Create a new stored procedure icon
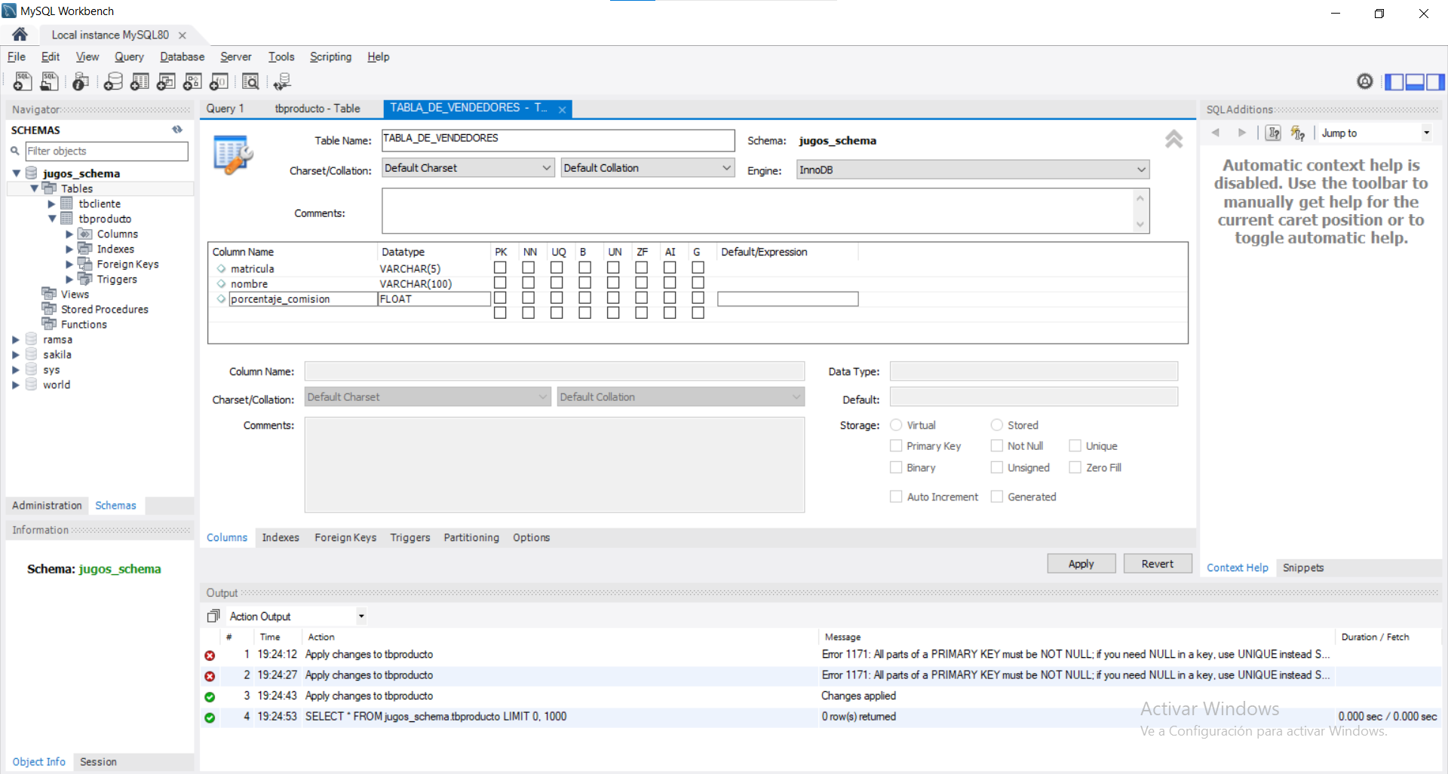 192,81
